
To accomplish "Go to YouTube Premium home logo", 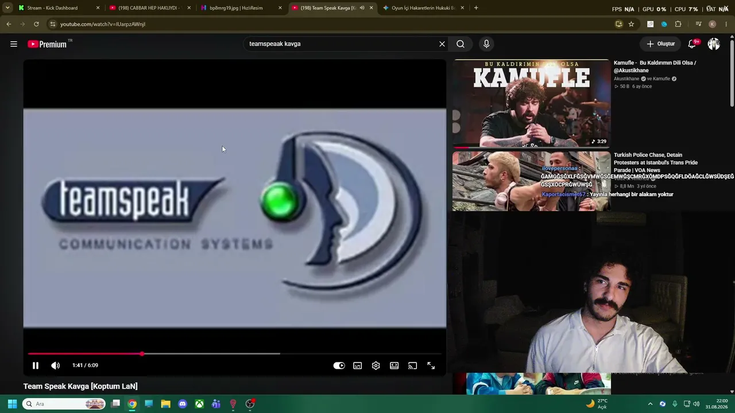I will pos(48,44).
